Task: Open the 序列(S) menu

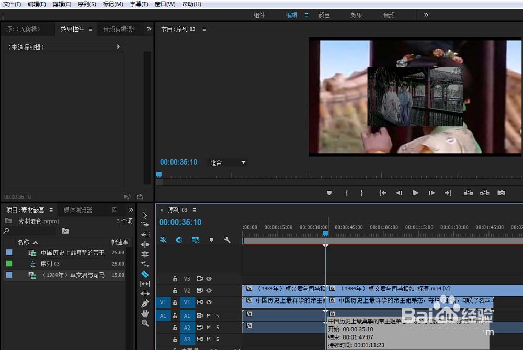Action: (87, 4)
